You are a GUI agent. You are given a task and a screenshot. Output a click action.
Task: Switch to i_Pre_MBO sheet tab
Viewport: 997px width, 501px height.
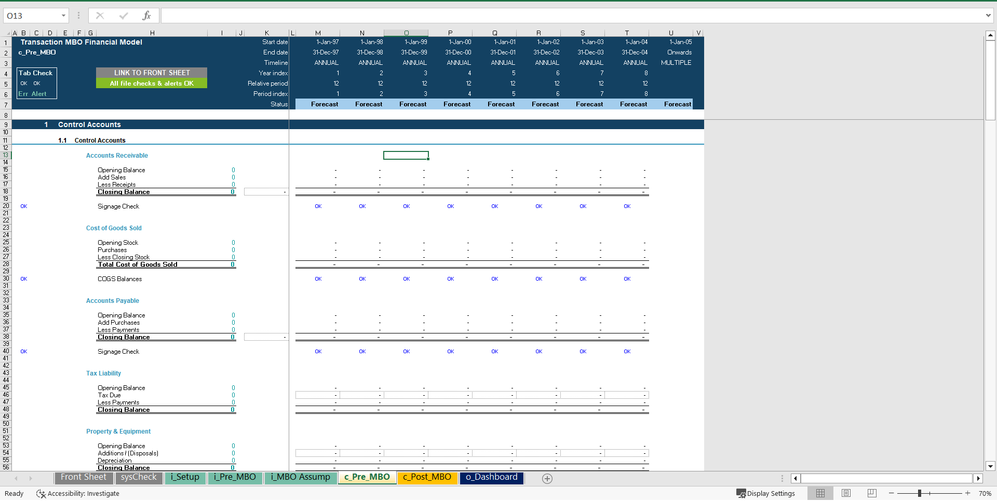235,477
